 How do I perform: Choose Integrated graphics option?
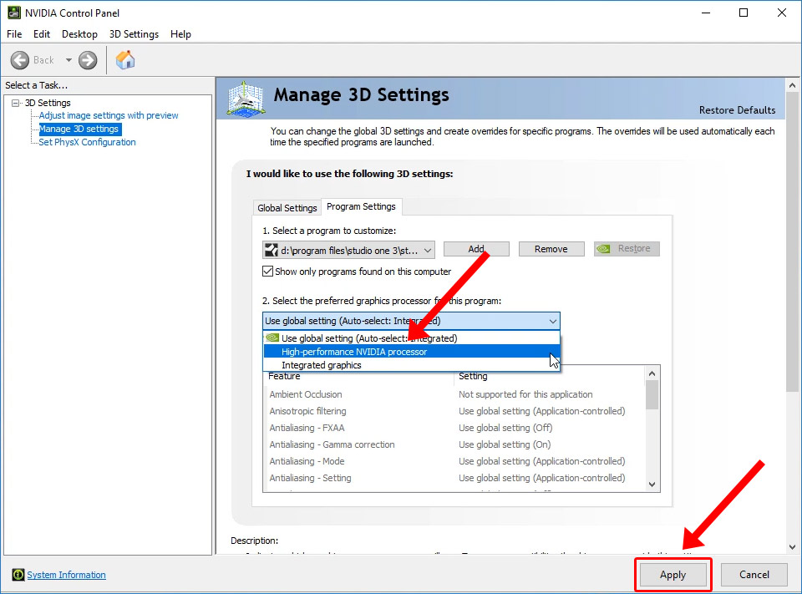click(412, 365)
